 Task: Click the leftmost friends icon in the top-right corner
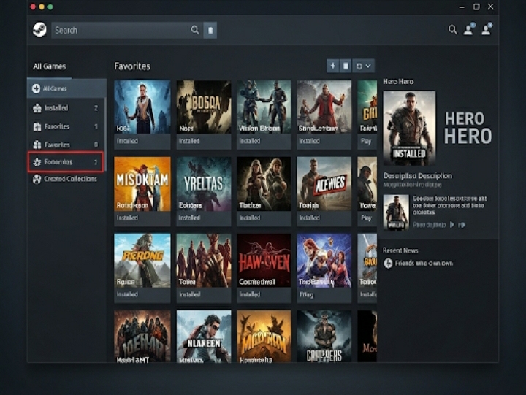pos(469,30)
